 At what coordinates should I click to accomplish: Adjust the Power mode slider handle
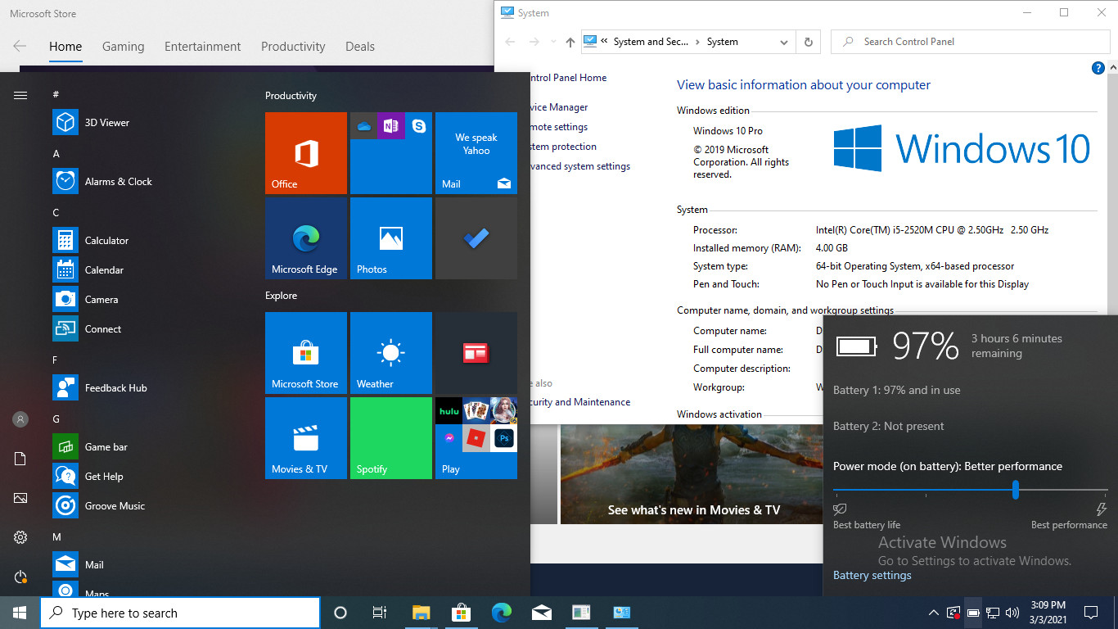[x=1015, y=490]
